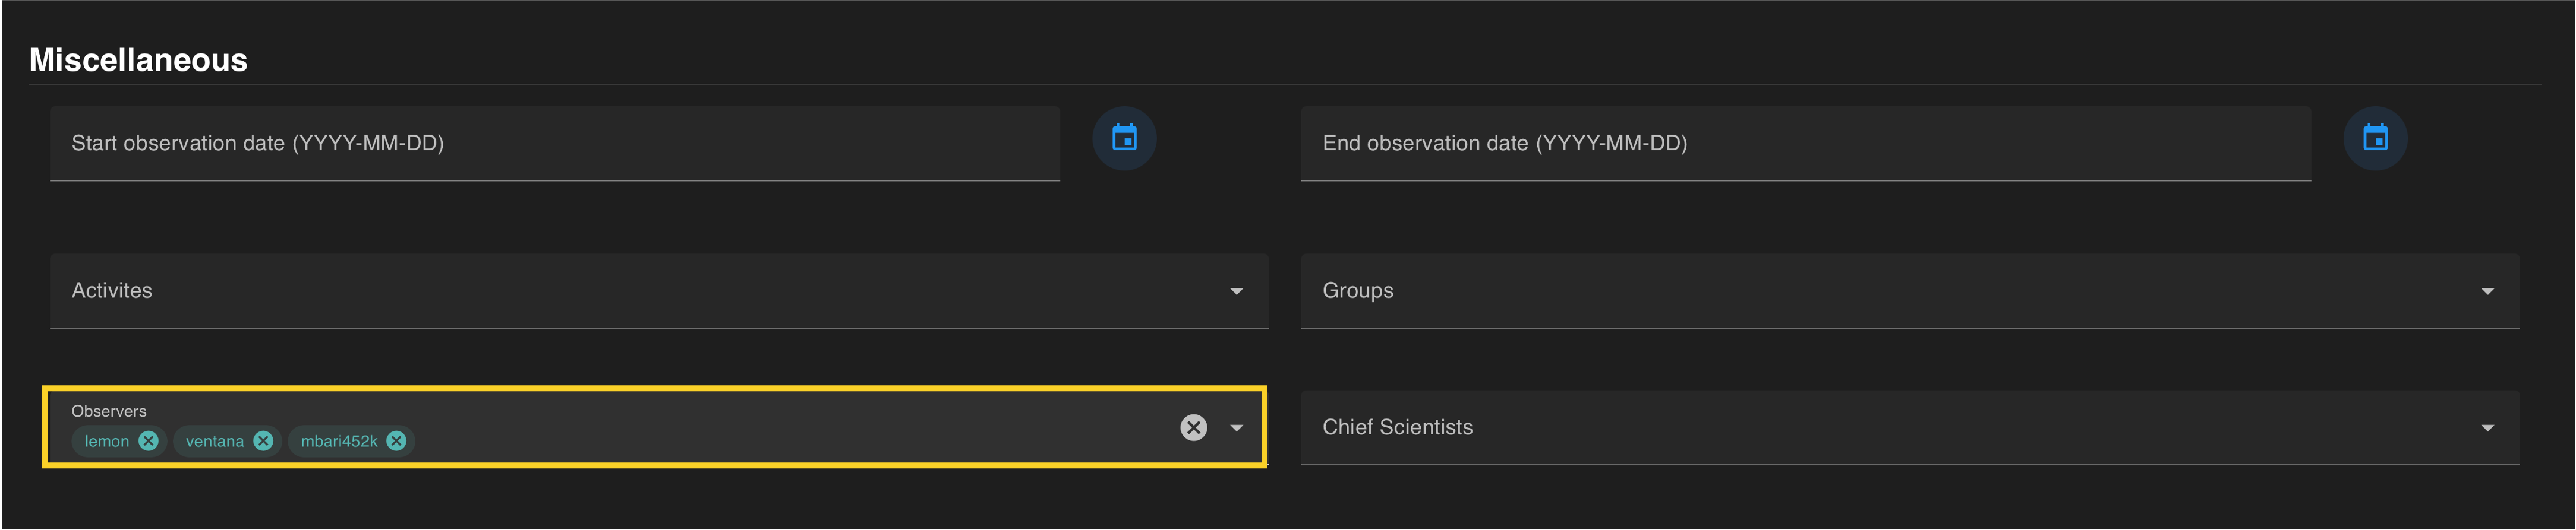Image resolution: width=2576 pixels, height=530 pixels.
Task: Clear all selected observers
Action: pos(1193,427)
